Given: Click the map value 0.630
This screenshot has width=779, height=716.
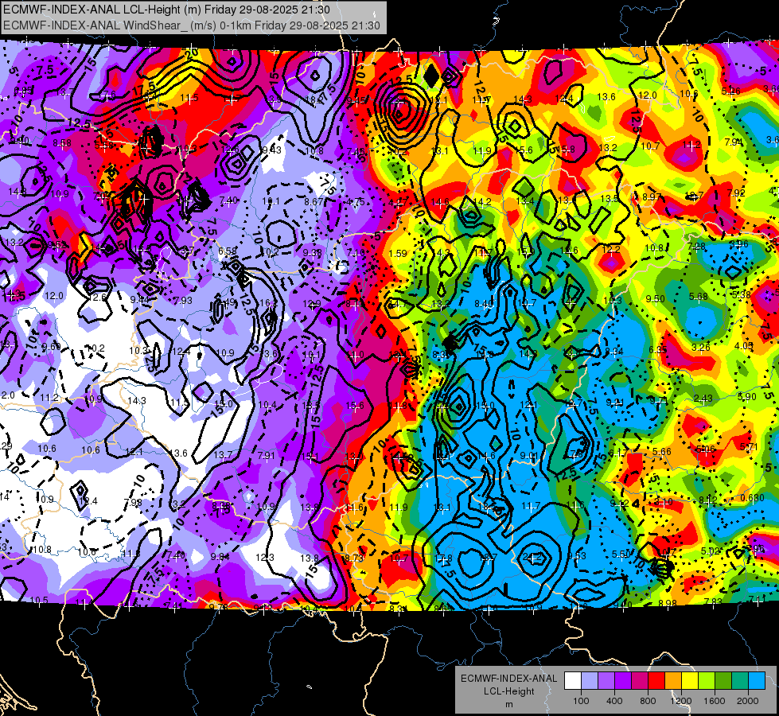Looking at the screenshot, I should [x=752, y=498].
